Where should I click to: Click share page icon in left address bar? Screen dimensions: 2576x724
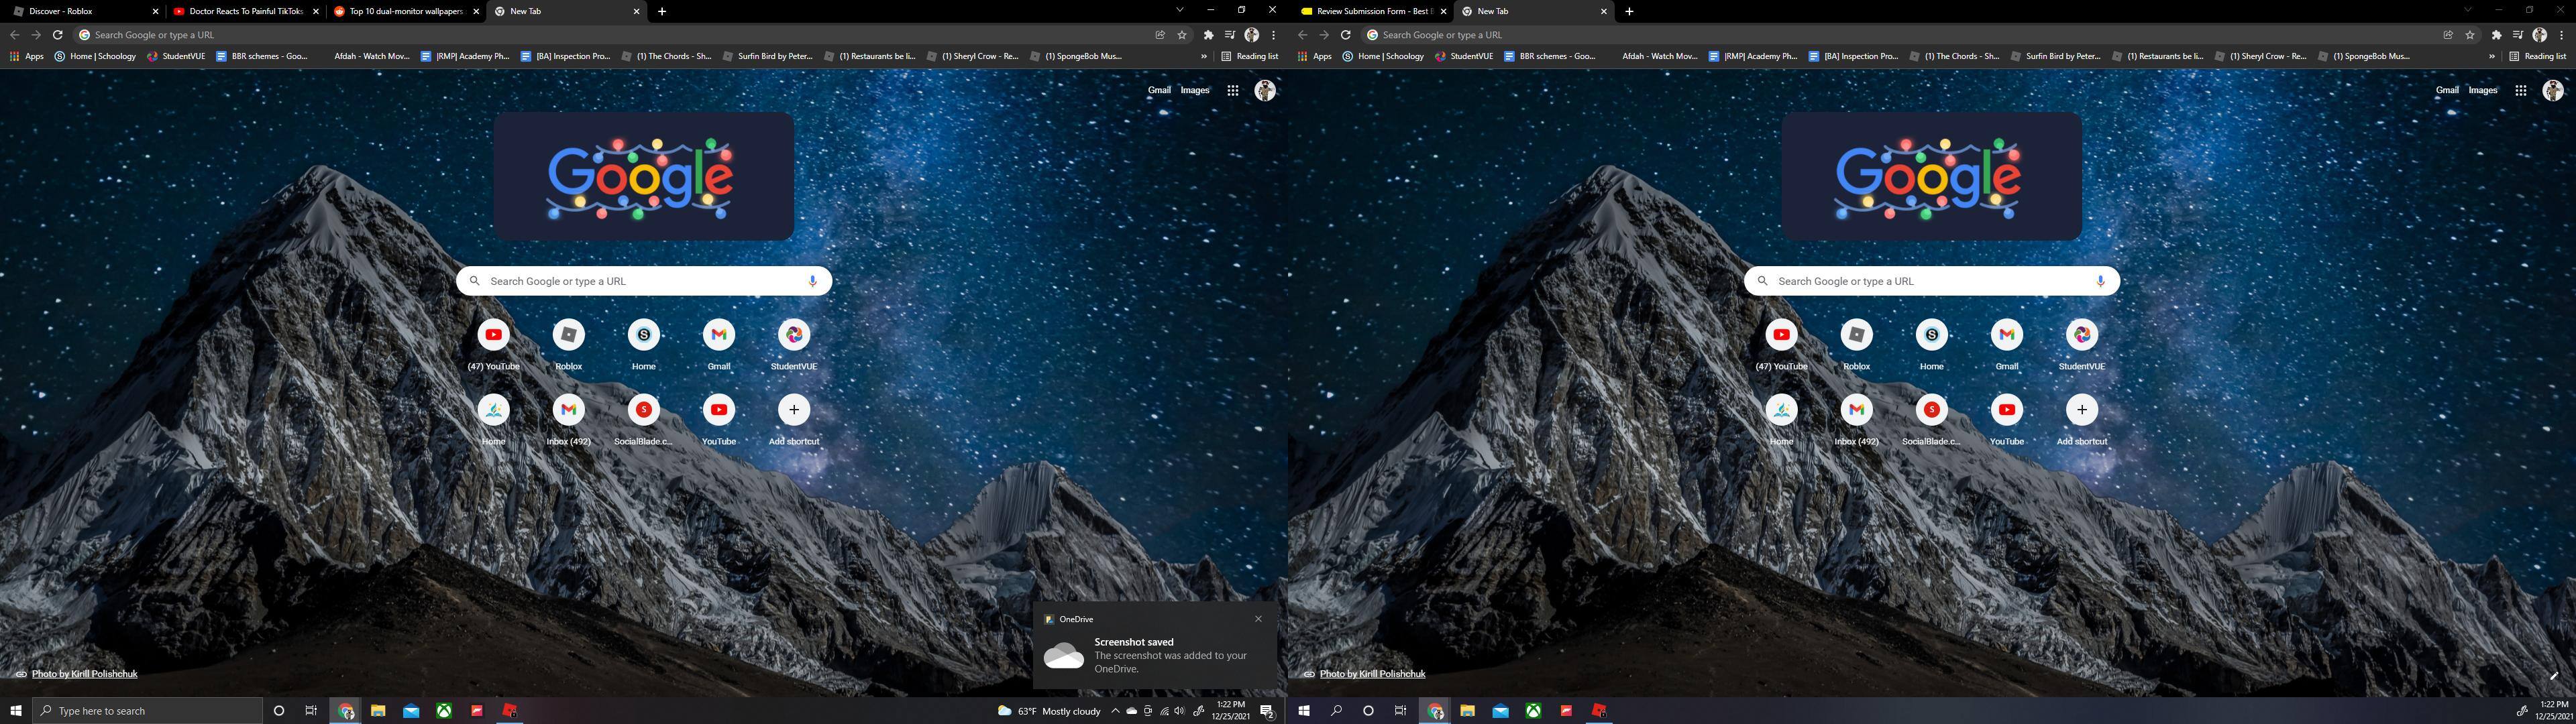coord(1160,35)
